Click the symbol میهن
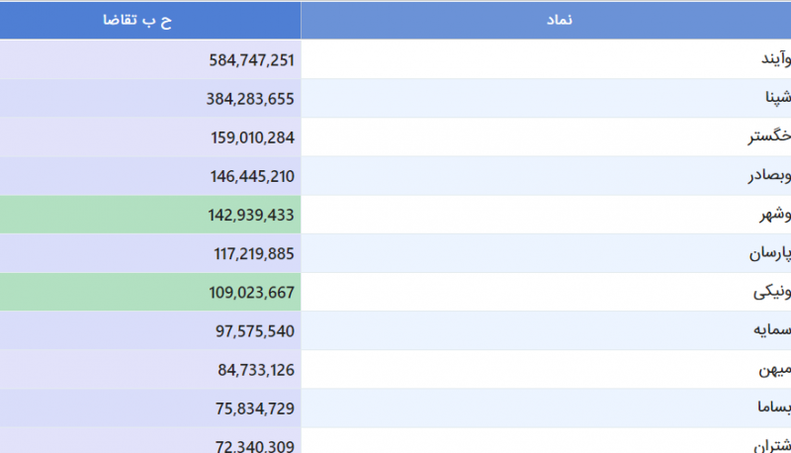Screen dimensions: 791x453 pyautogui.click(x=774, y=369)
